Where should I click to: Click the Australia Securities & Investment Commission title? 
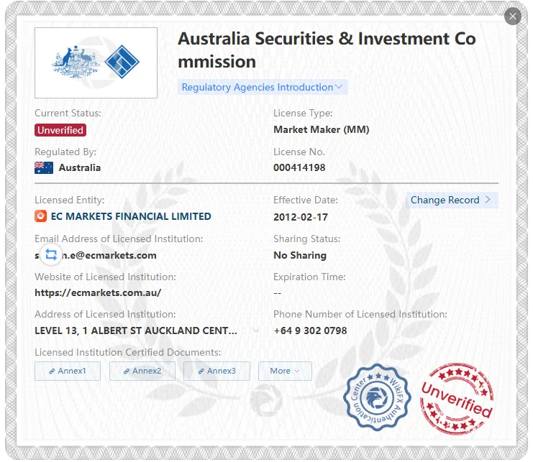point(327,50)
